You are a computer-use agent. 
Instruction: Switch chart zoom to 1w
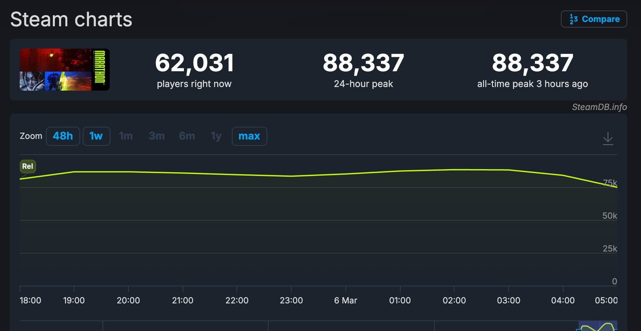click(x=96, y=136)
